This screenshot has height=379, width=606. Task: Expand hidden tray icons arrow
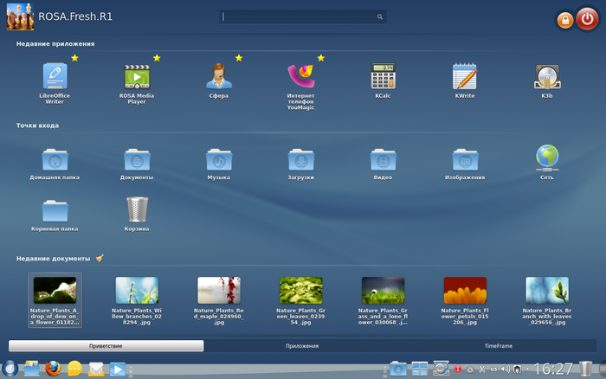[527, 369]
